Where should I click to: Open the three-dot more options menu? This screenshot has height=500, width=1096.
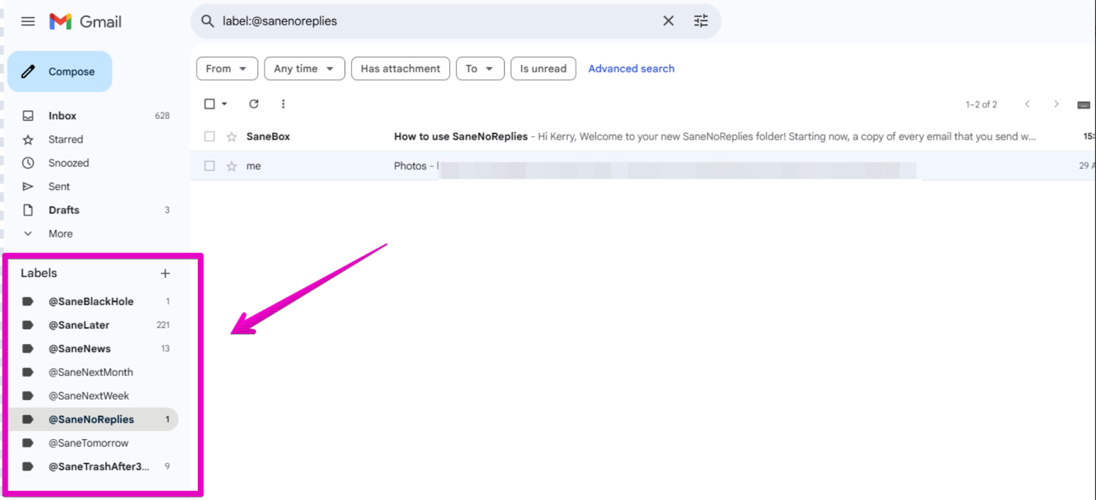283,104
